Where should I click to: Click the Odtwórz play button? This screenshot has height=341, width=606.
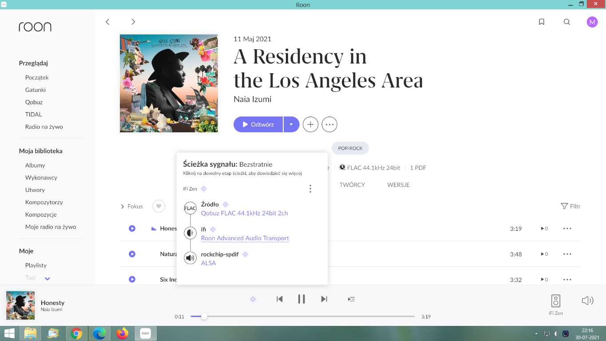[x=258, y=125]
